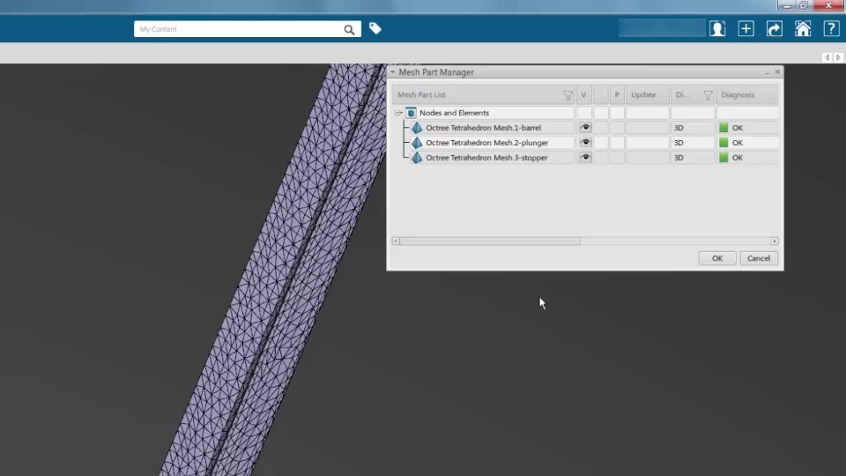Click the right scroll arrow of mesh list
The image size is (846, 476).
tap(775, 242)
